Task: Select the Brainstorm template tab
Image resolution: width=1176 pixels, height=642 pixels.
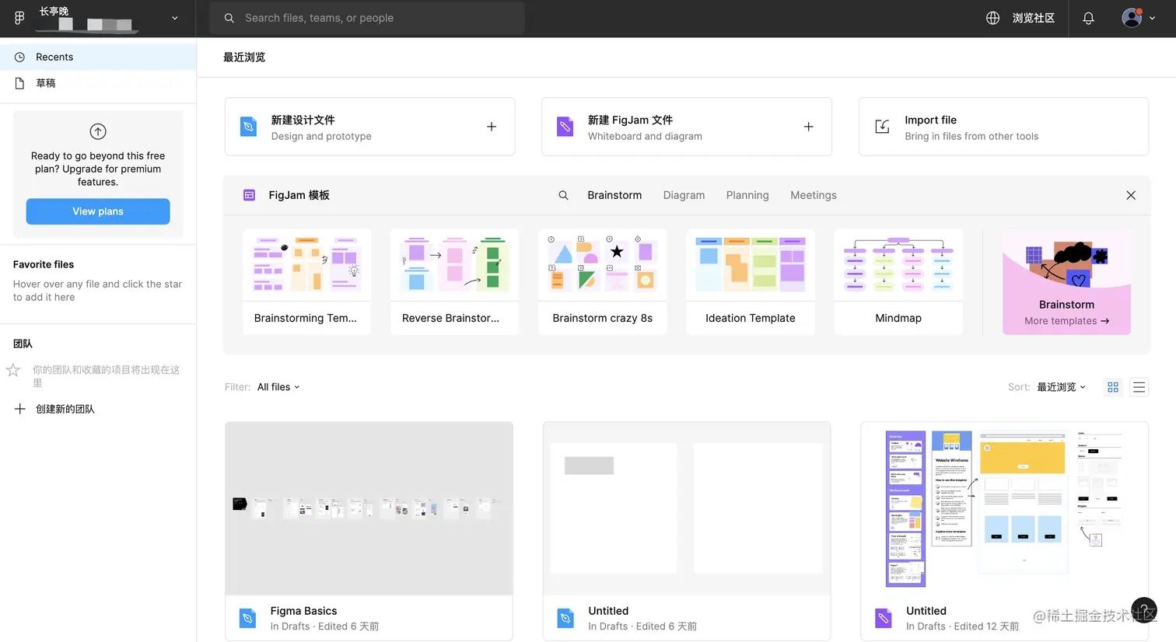Action: pyautogui.click(x=614, y=195)
